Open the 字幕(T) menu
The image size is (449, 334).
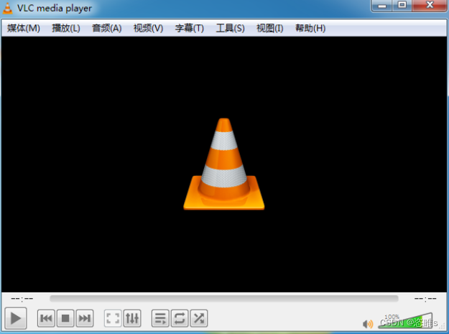pyautogui.click(x=189, y=28)
